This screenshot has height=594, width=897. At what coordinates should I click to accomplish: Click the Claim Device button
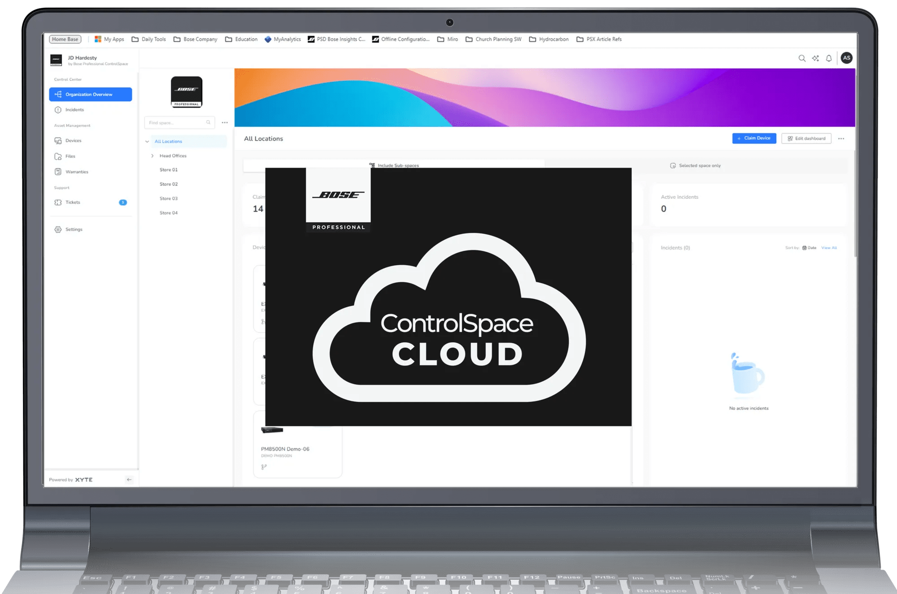click(754, 138)
